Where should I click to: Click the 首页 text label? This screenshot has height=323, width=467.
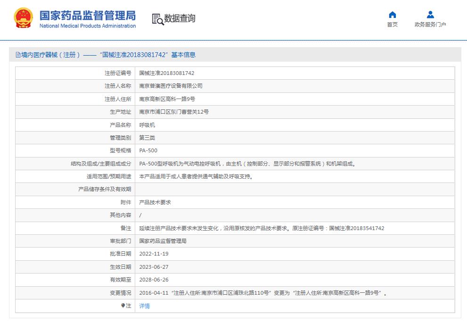click(x=393, y=25)
